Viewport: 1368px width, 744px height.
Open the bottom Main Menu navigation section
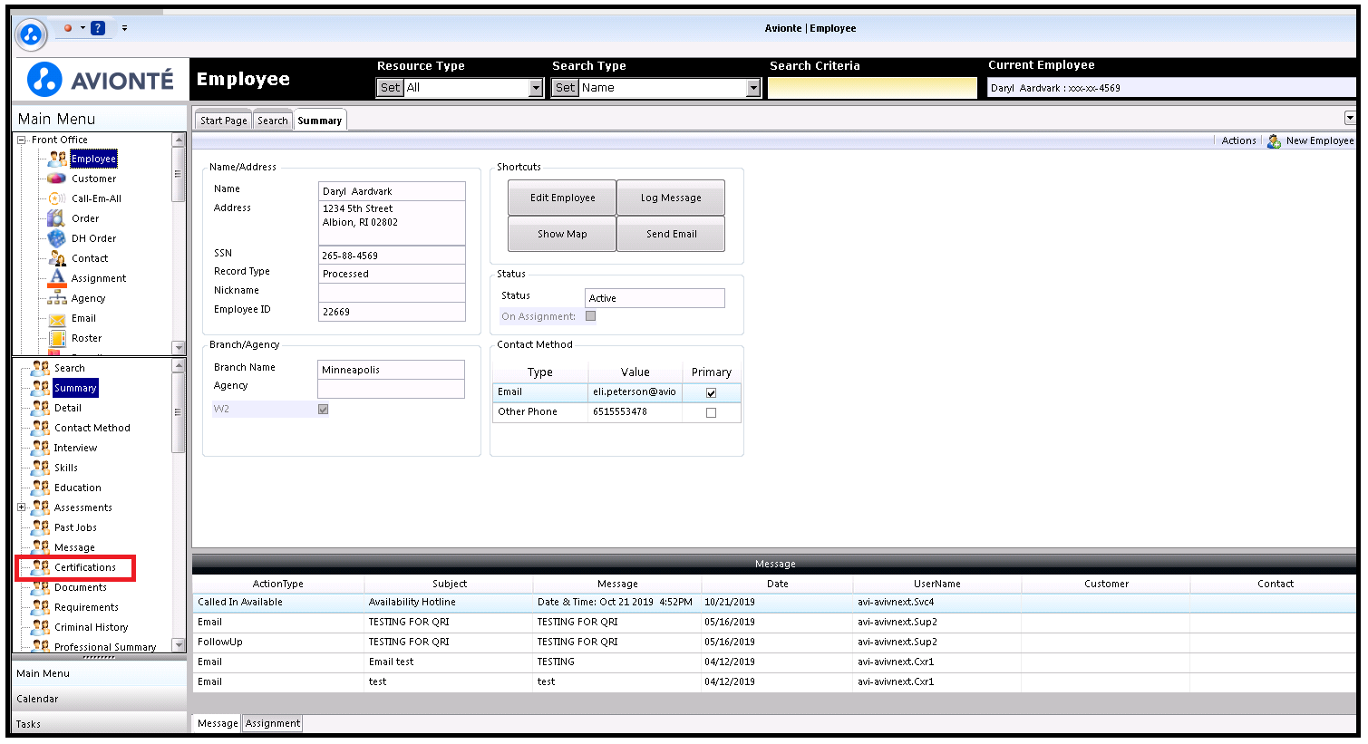(100, 673)
